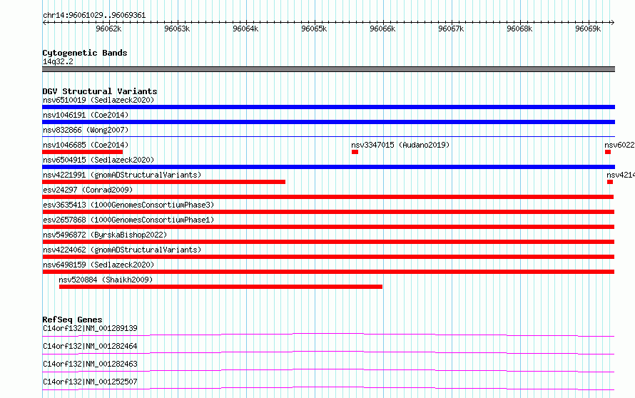Screen dimensions: 635x398
Task: Click the C14orf132|NM_001282463 gene label
Action: click(x=90, y=364)
